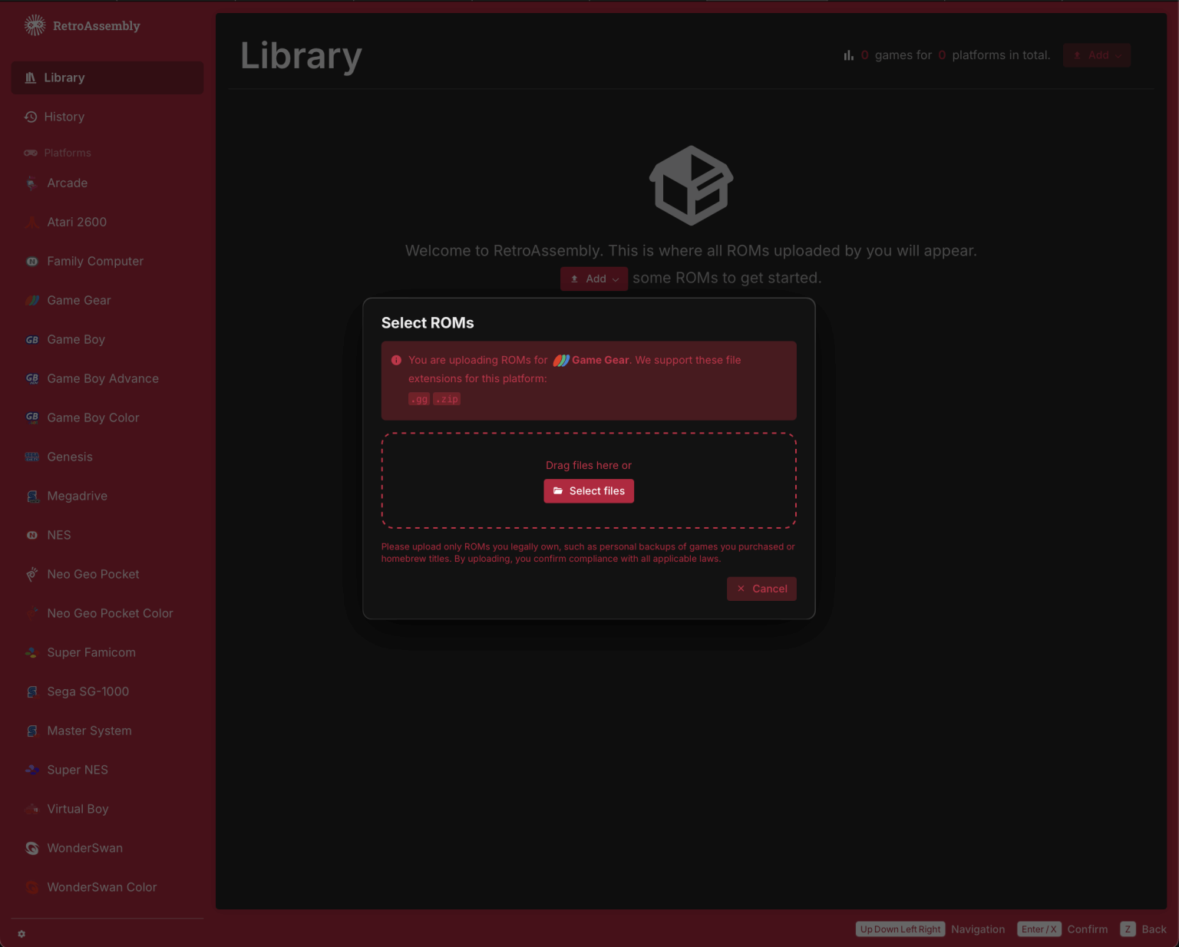Open the Add dropdown in the top bar
This screenshot has width=1179, height=947.
click(x=1096, y=54)
